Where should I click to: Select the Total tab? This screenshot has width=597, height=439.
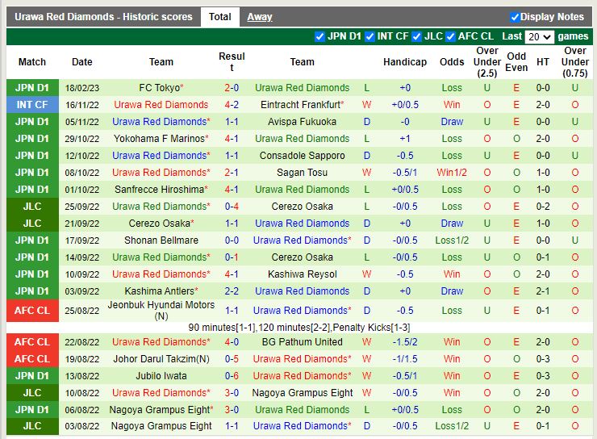pyautogui.click(x=219, y=17)
